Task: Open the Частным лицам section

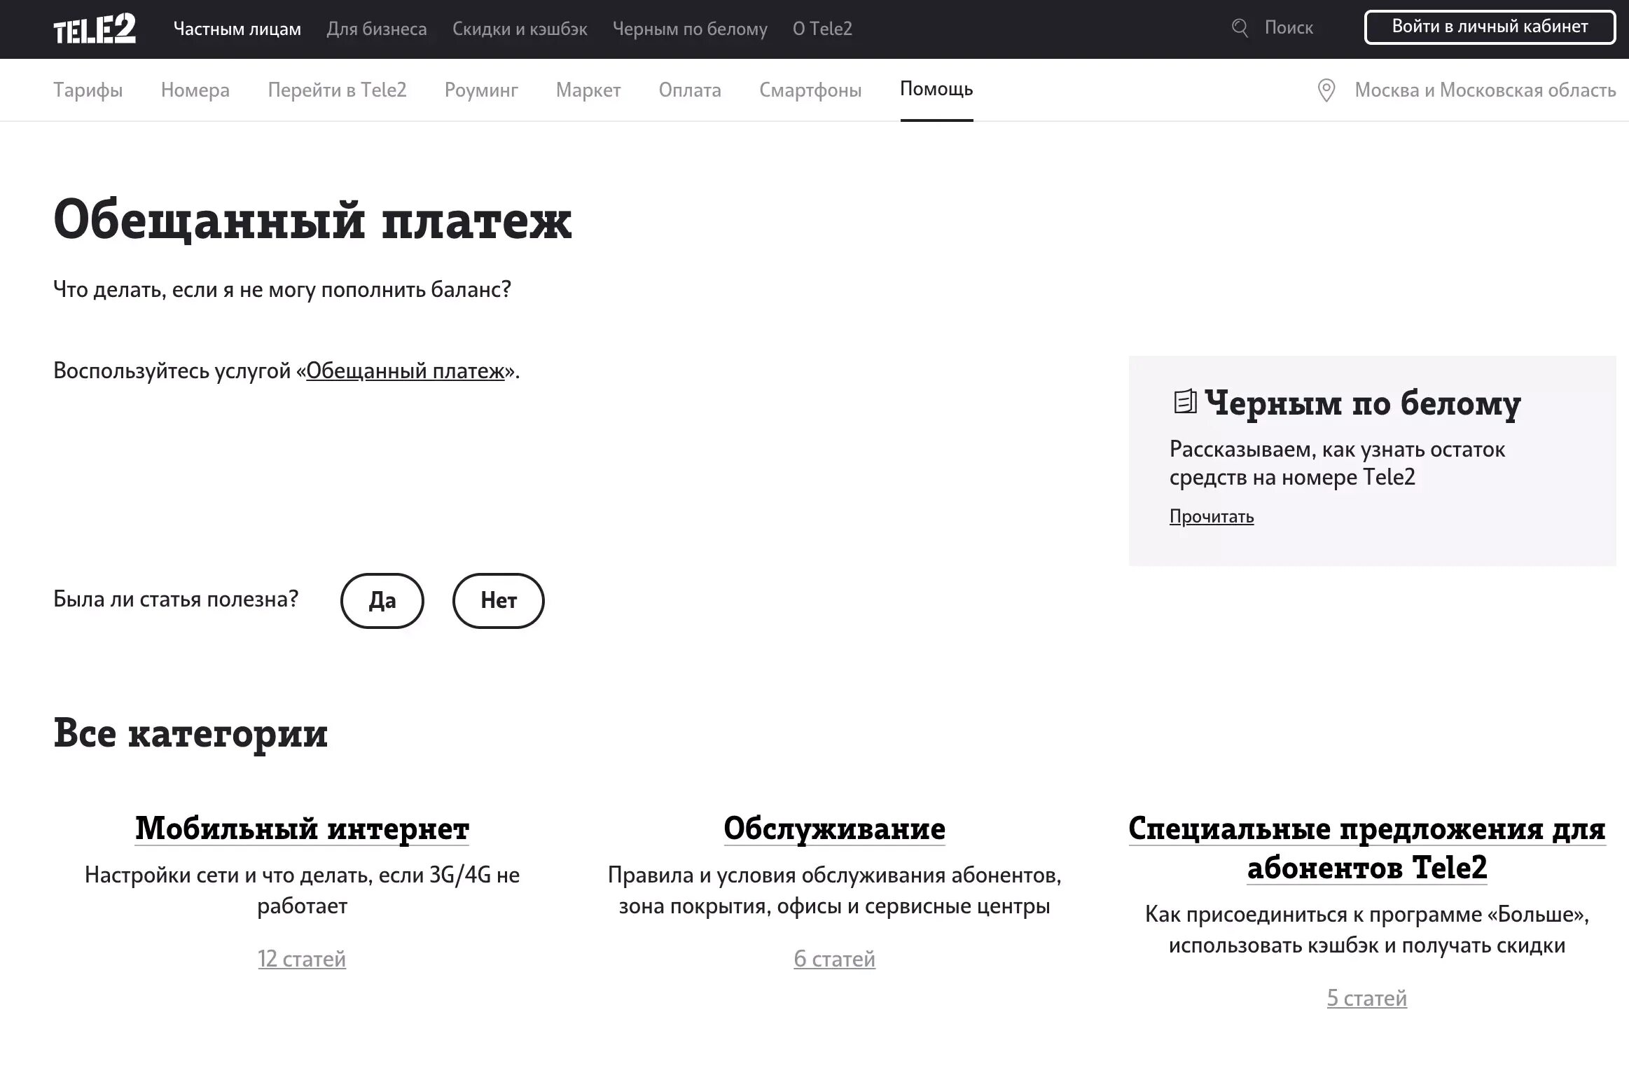Action: (x=237, y=29)
